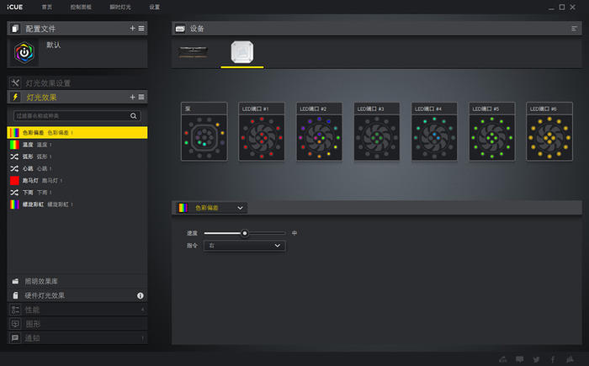Click the chat feedback icon in footer
Screen dimensions: 589x366
(519, 359)
